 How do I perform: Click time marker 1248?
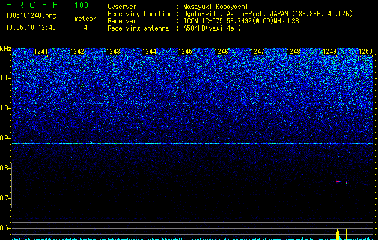coord(293,52)
